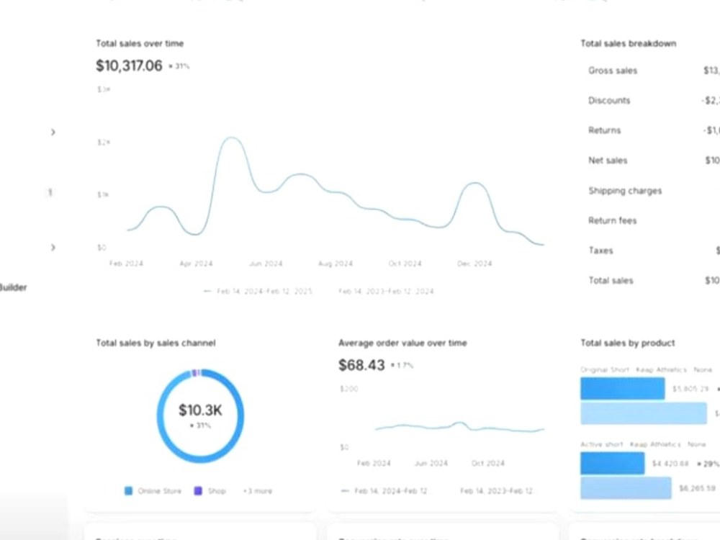Select the Gross sales row
The height and width of the screenshot is (540, 720).
654,71
